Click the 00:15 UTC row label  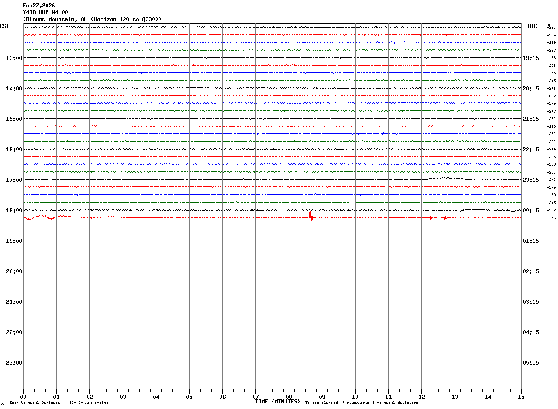click(x=531, y=210)
